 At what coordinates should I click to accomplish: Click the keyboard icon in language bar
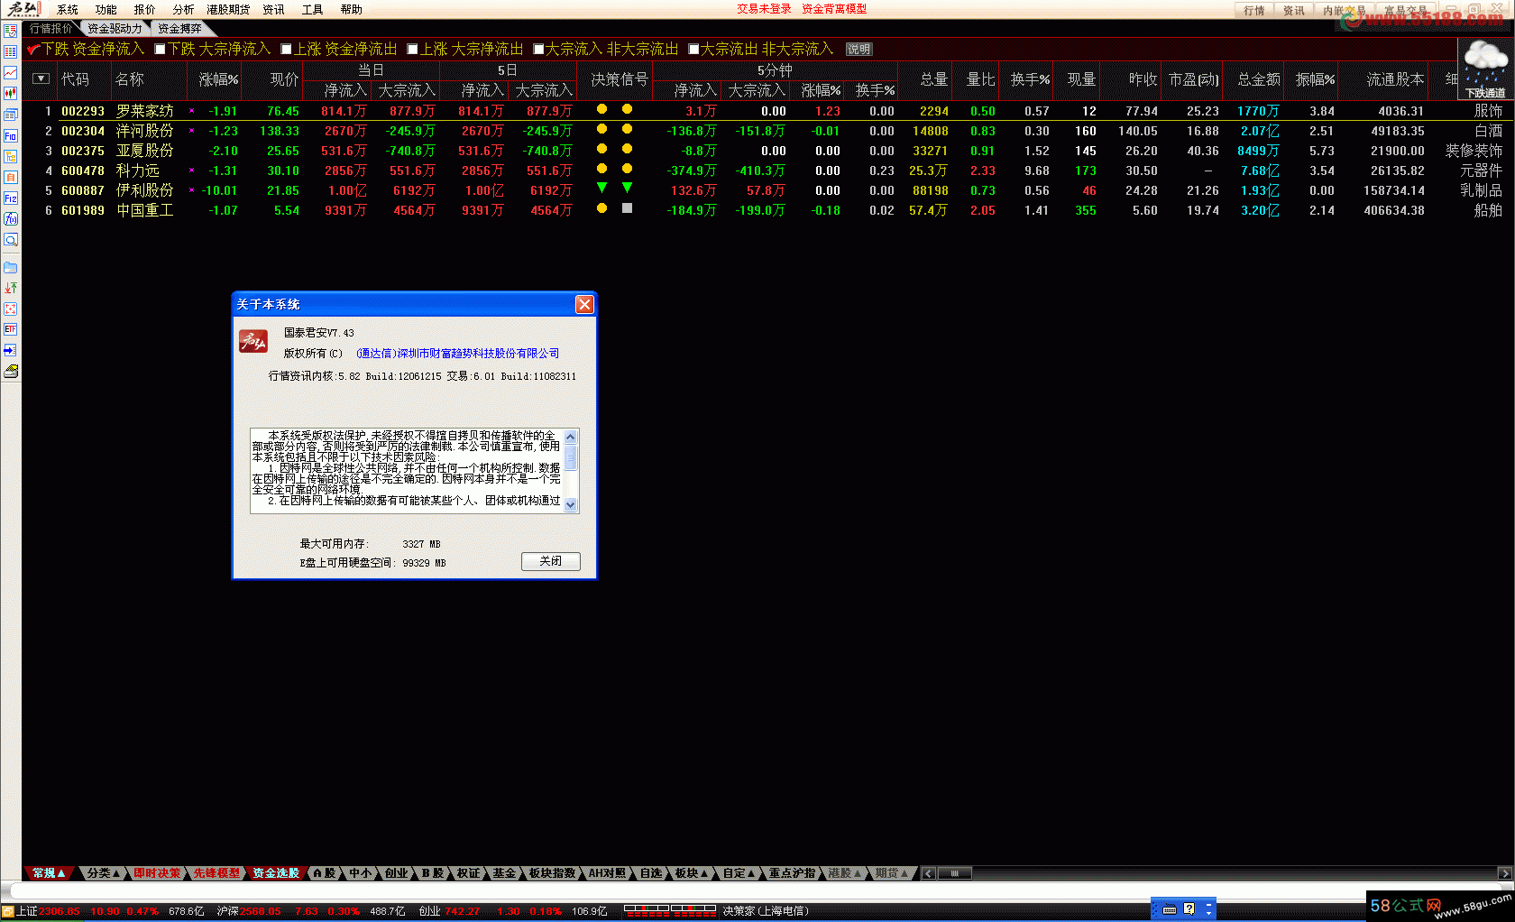point(1170,909)
